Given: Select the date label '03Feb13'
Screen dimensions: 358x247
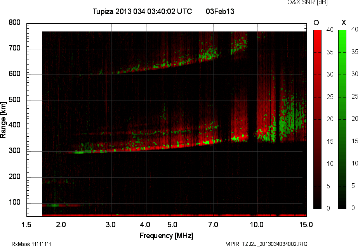Looking at the screenshot, I should tap(220, 11).
